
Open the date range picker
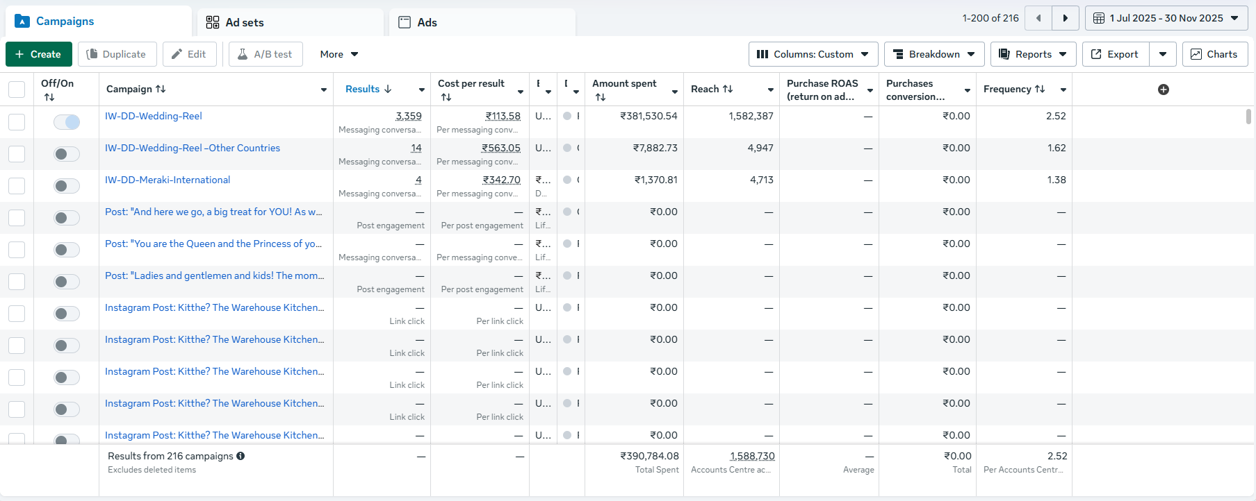[1166, 18]
